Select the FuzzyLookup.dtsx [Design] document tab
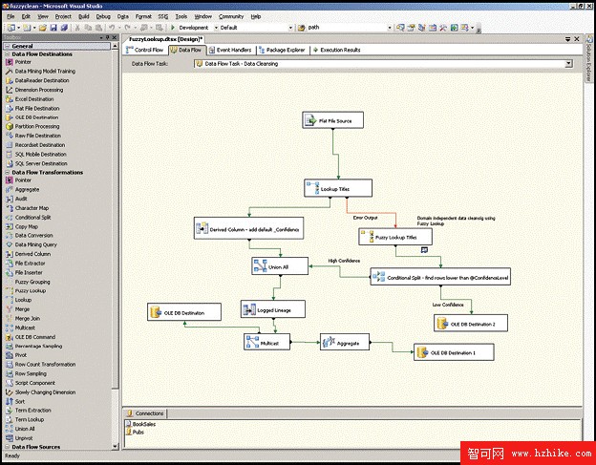Screen dimensions: 596x465 [x=165, y=39]
